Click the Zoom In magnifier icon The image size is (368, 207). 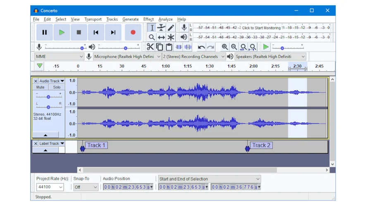225,47
